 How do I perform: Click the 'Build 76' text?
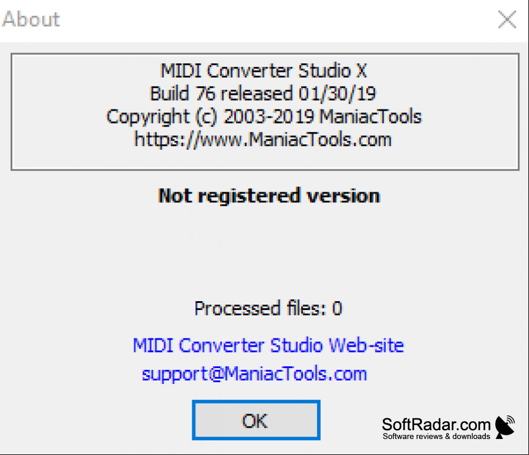pos(182,93)
